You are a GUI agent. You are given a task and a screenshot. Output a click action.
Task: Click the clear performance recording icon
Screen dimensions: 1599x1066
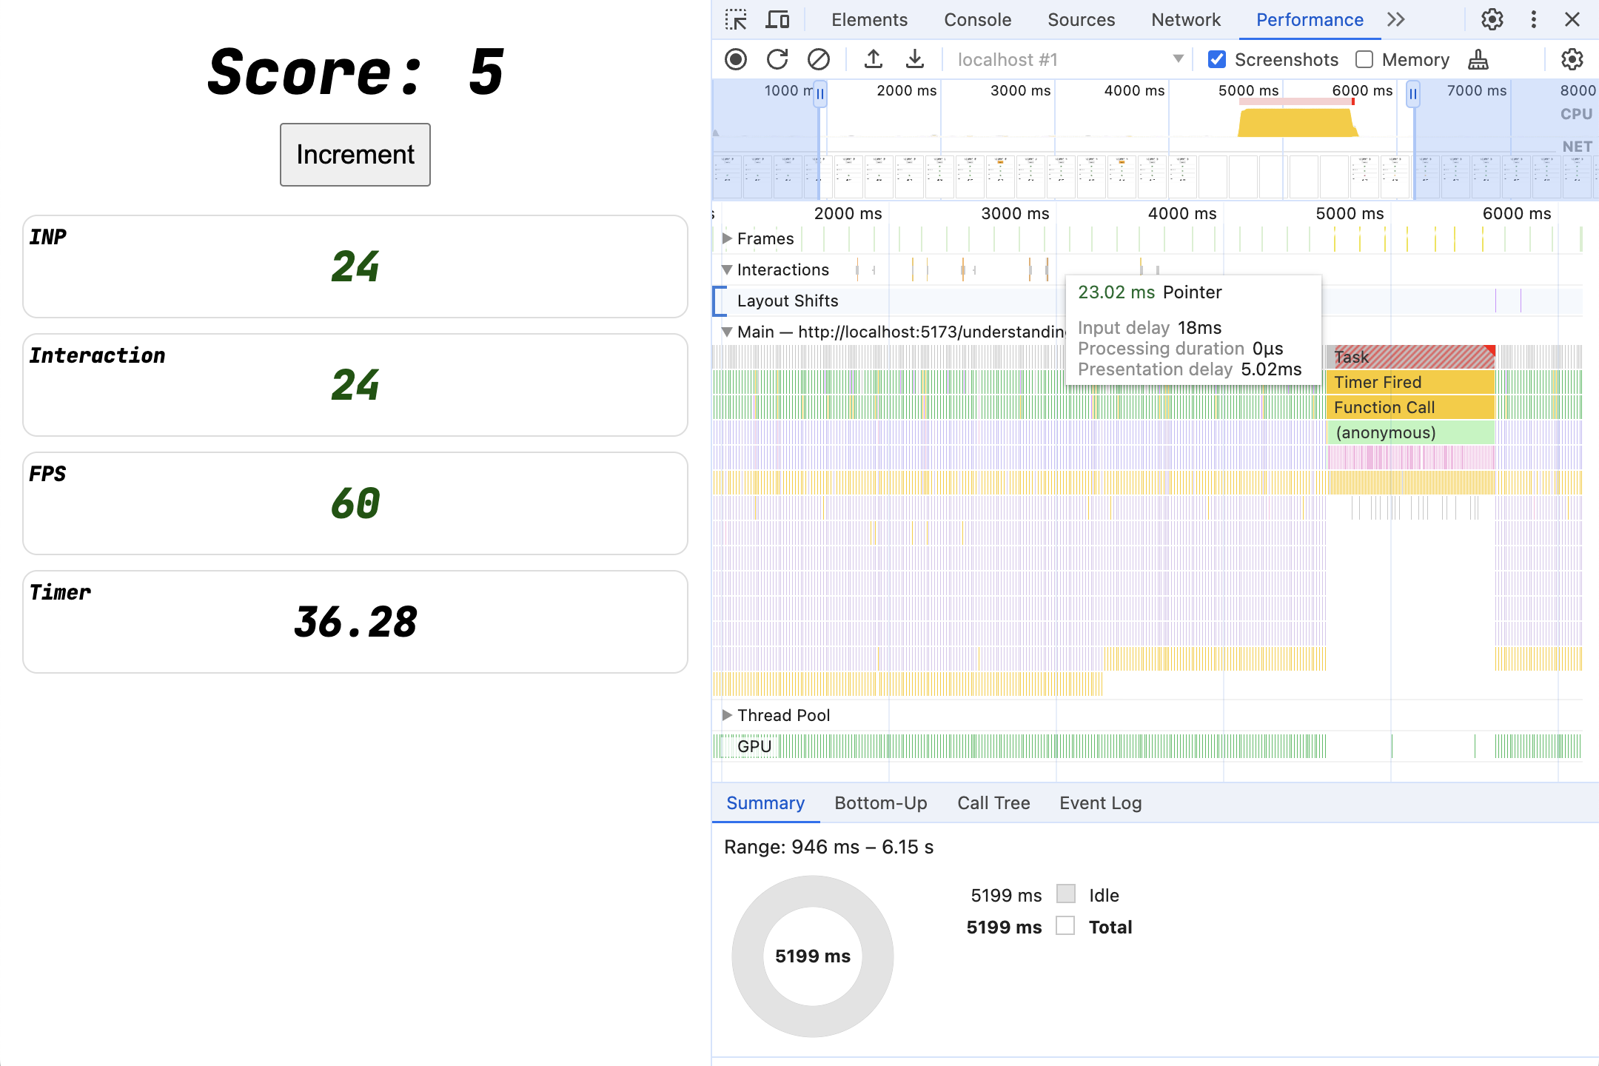(x=817, y=61)
